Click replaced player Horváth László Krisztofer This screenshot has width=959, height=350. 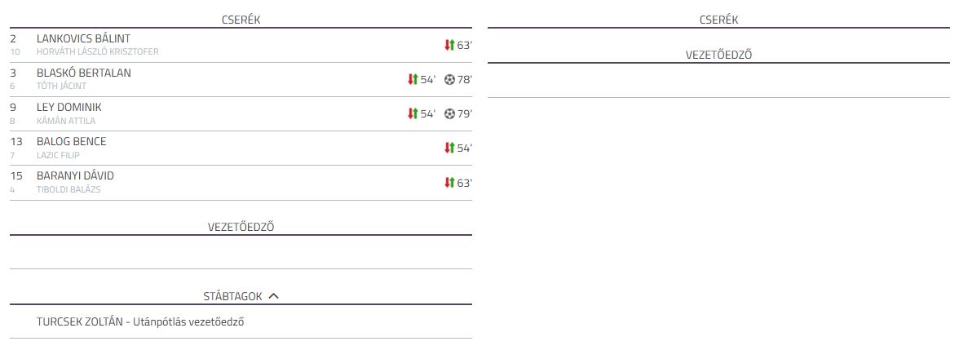97,52
